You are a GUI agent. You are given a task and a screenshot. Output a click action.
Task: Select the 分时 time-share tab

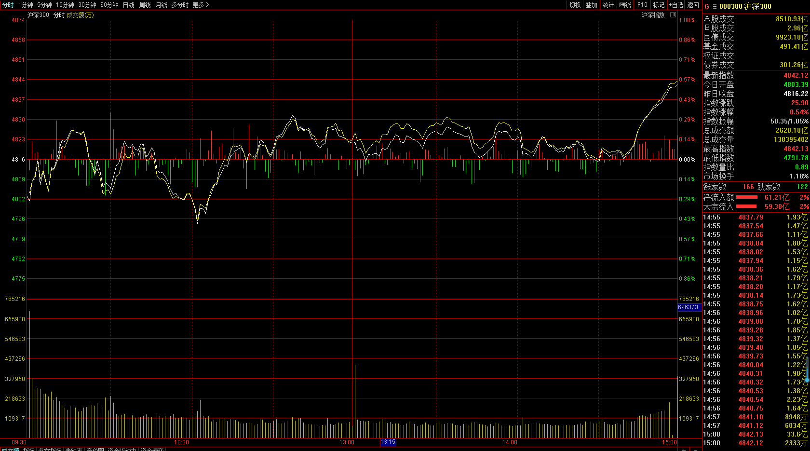8,5
